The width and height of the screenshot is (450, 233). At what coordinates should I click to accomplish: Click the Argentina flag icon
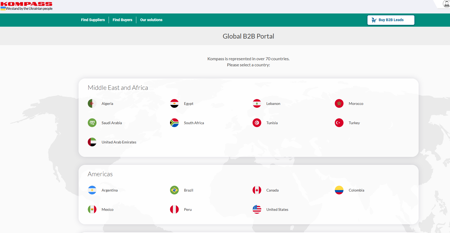(92, 190)
